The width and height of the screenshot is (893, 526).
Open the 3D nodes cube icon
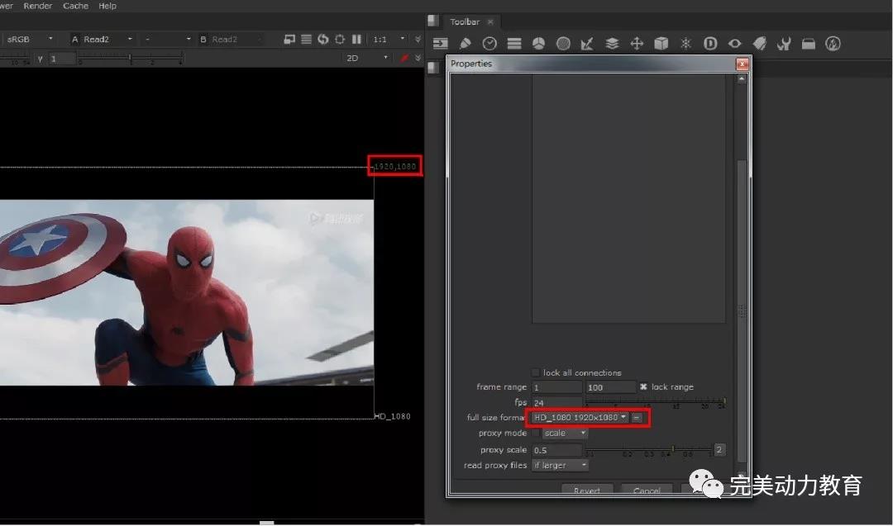[661, 44]
